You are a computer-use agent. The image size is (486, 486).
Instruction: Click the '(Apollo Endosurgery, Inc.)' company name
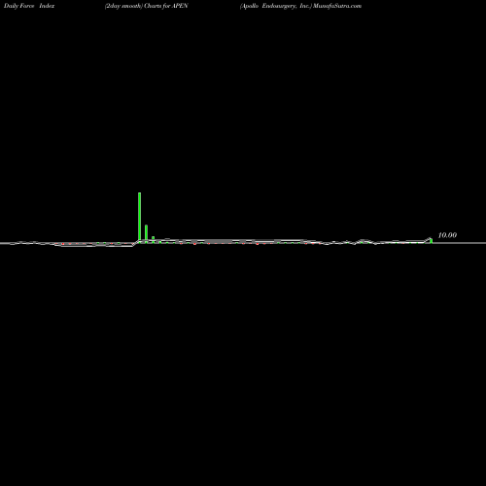276,6
